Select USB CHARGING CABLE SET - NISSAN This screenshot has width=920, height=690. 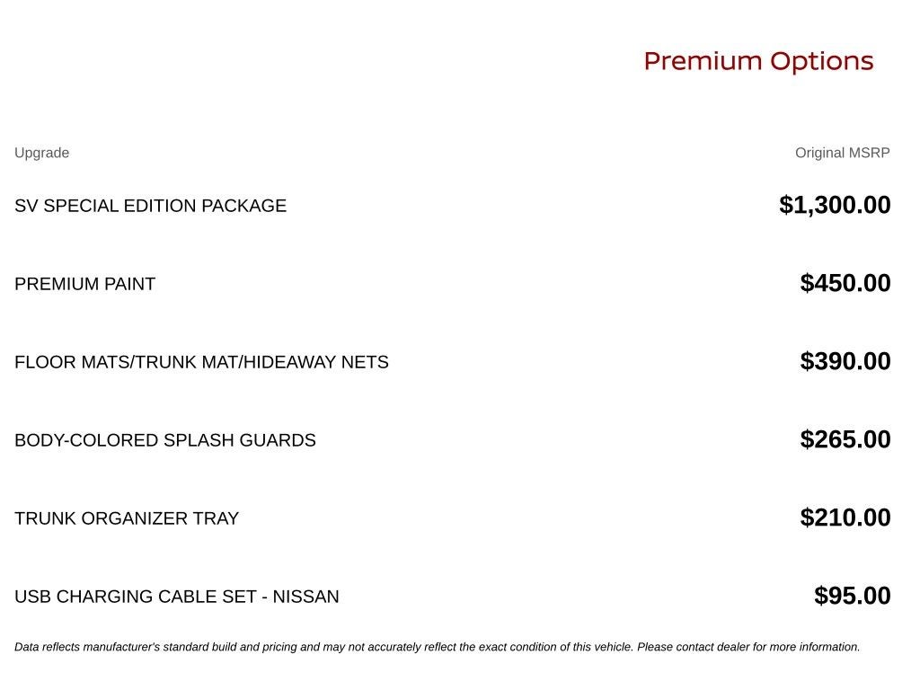177,597
